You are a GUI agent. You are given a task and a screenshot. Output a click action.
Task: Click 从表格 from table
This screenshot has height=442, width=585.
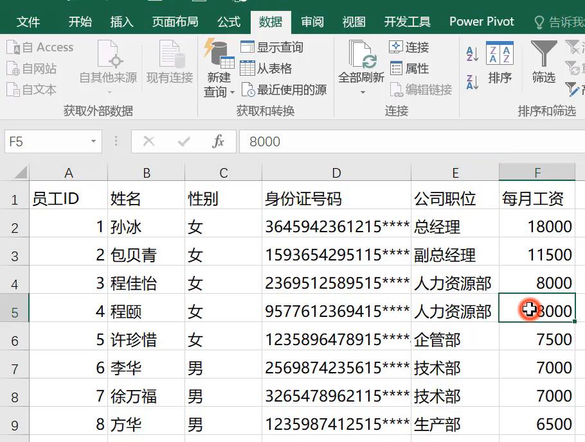point(266,69)
